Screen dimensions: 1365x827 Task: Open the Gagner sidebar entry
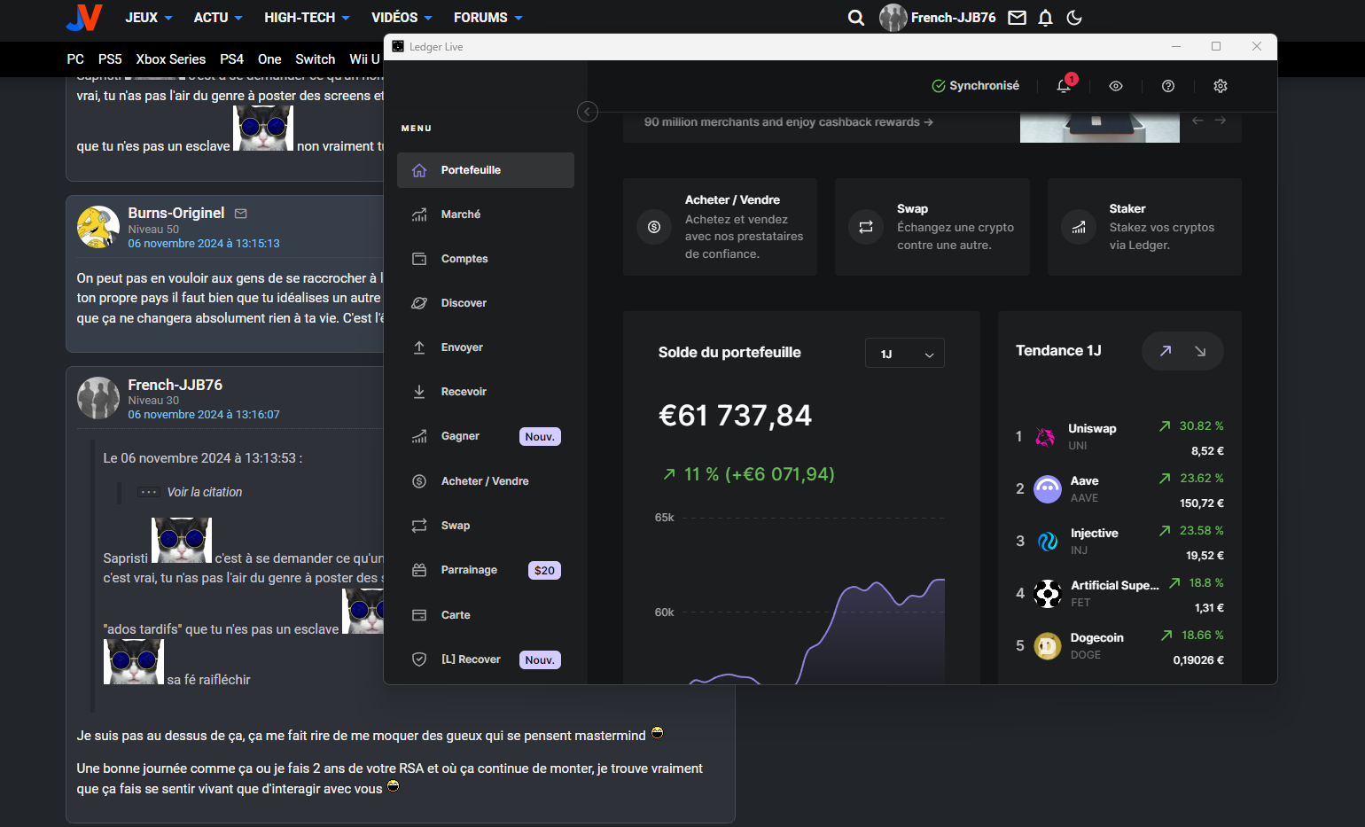(x=486, y=436)
